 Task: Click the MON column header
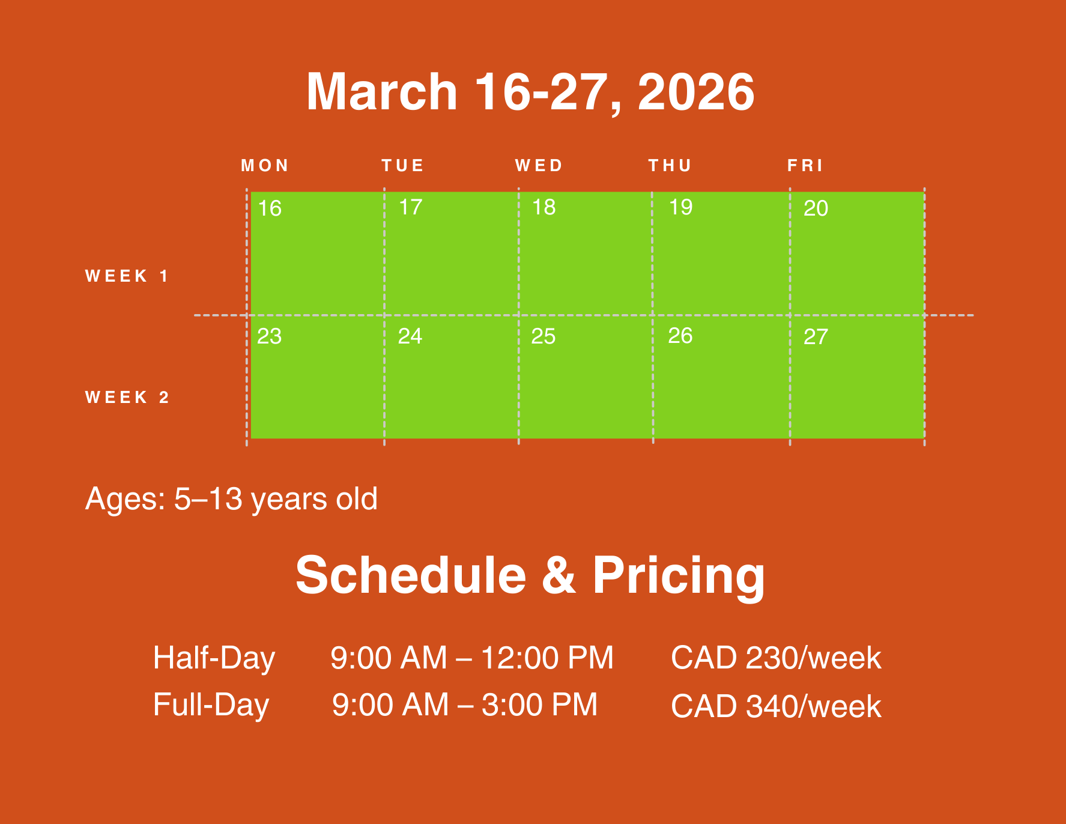tap(265, 166)
